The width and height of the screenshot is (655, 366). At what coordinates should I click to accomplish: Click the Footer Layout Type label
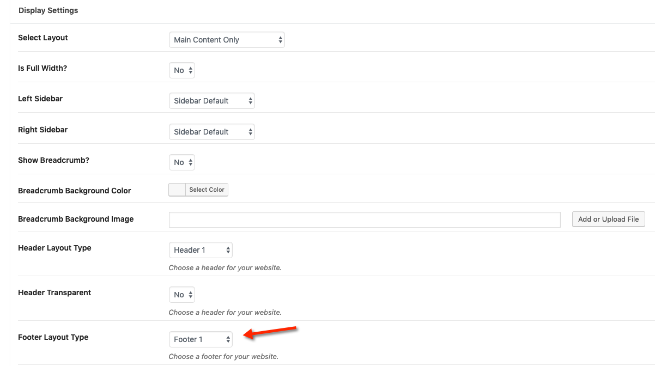click(x=53, y=337)
